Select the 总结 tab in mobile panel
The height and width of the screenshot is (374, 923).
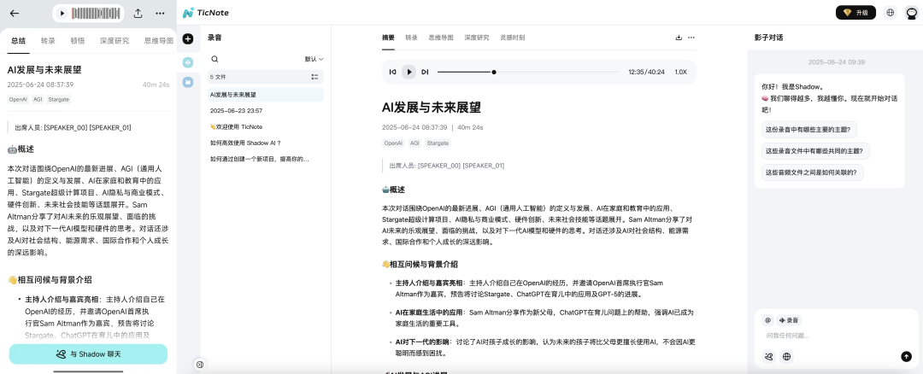(19, 41)
